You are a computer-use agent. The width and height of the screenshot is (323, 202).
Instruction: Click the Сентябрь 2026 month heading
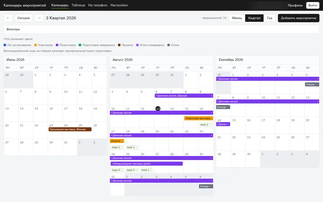click(231, 60)
